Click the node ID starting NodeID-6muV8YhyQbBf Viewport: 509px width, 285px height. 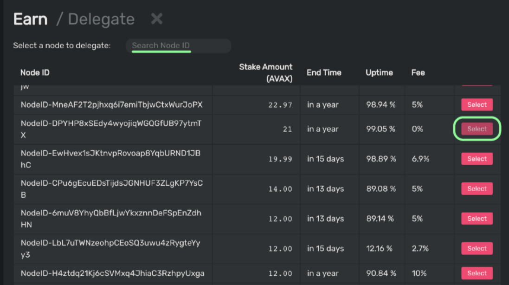pyautogui.click(x=111, y=219)
